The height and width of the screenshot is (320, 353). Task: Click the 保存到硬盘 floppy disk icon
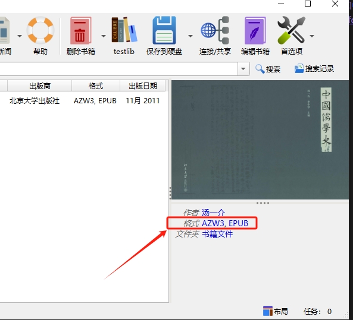click(164, 30)
